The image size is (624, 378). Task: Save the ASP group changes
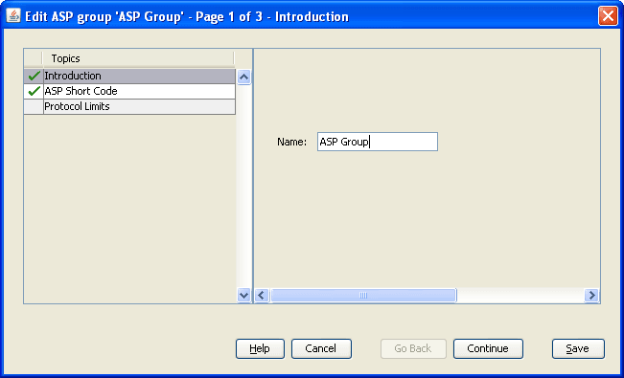coord(578,348)
